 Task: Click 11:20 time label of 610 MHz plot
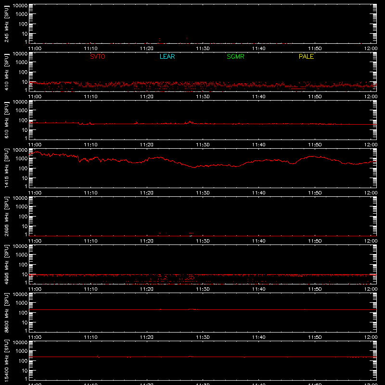tap(147, 145)
